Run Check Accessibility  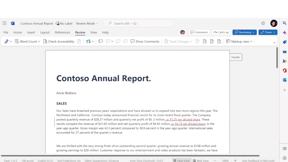59,42
